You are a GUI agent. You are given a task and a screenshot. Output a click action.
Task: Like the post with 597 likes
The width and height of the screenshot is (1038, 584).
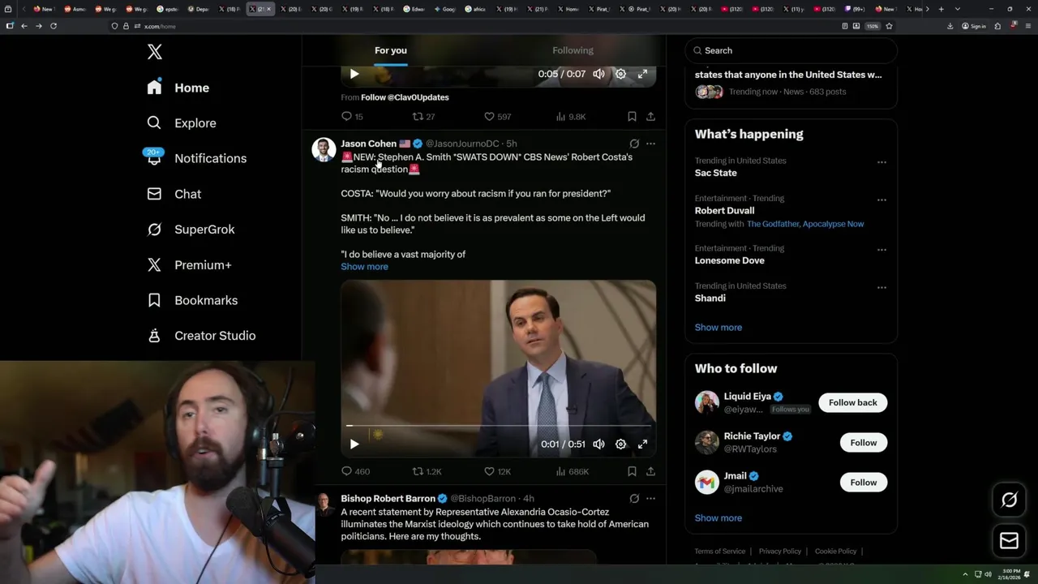point(497,117)
